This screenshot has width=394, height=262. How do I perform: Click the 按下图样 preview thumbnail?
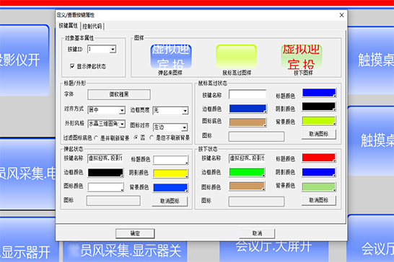pos(302,56)
